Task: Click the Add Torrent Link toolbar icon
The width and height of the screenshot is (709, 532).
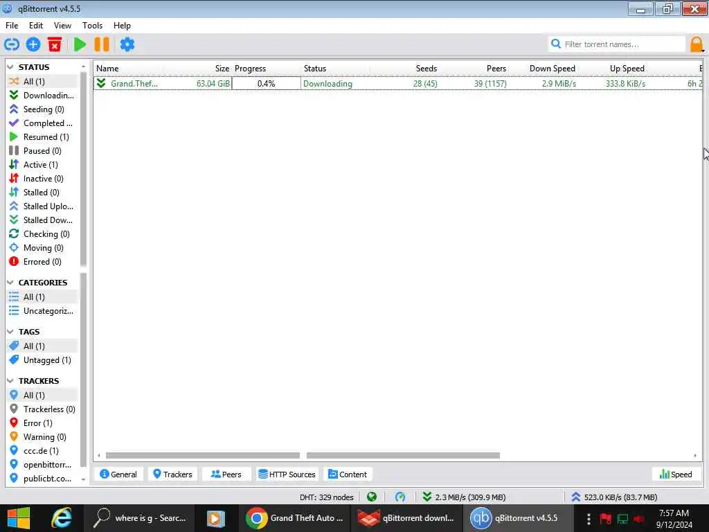Action: point(12,44)
